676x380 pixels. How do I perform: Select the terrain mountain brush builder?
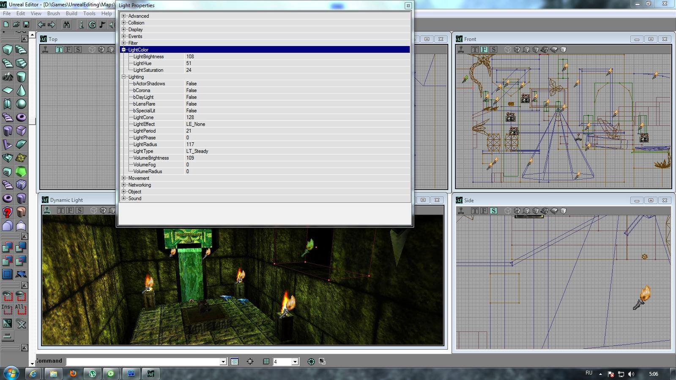tap(8, 77)
